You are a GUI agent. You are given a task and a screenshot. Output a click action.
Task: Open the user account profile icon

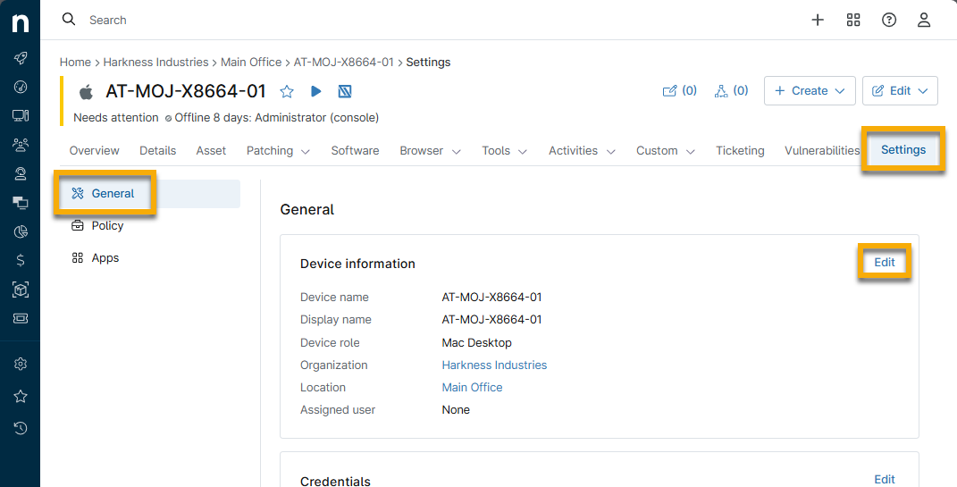[x=925, y=20]
